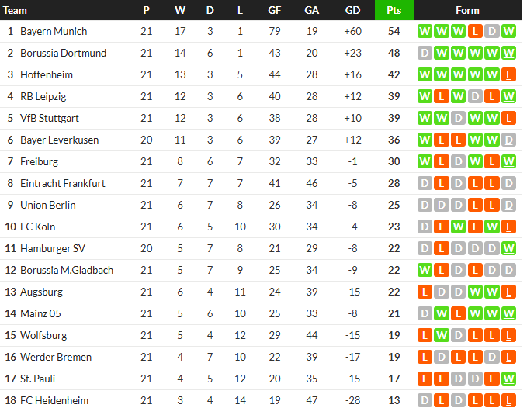The image size is (527, 415).
Task: Click the Team column header
Action: click(x=15, y=10)
